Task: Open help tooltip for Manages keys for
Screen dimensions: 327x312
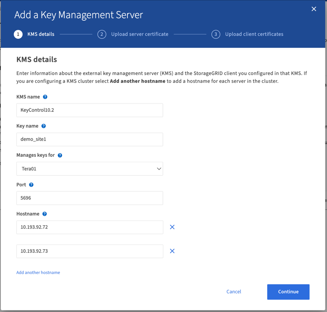Action: [60, 155]
